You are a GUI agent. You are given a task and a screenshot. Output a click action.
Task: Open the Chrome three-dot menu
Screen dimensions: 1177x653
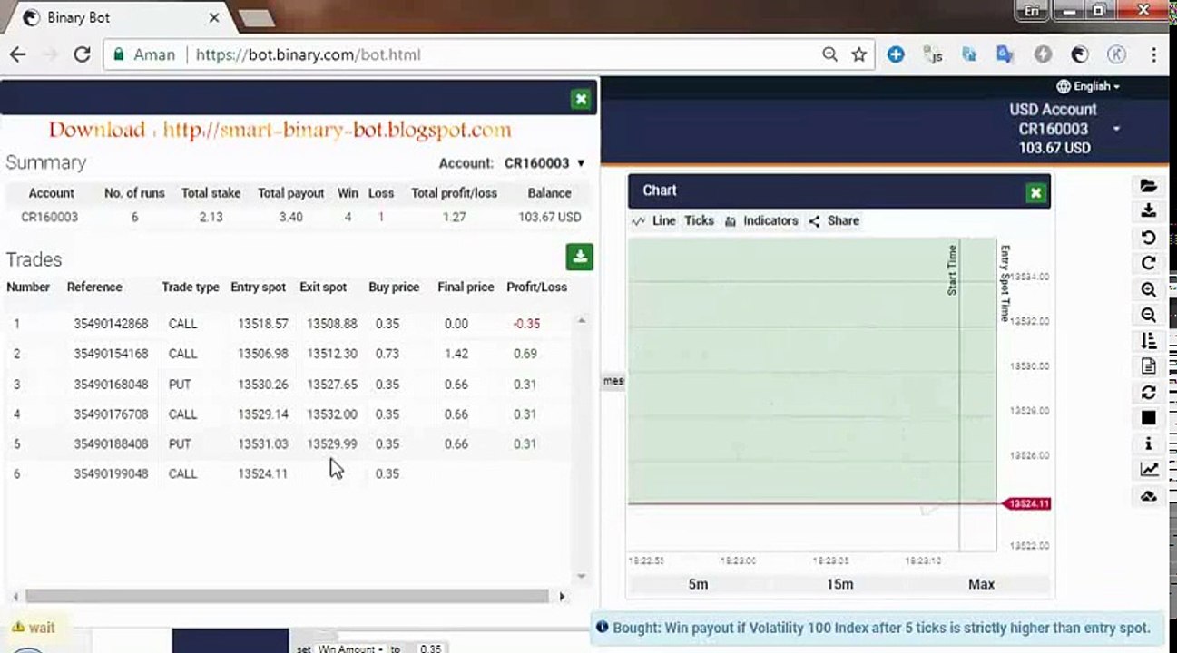coord(1154,54)
